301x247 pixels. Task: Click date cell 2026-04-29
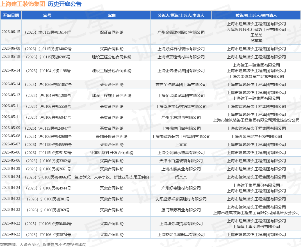coord(11,168)
